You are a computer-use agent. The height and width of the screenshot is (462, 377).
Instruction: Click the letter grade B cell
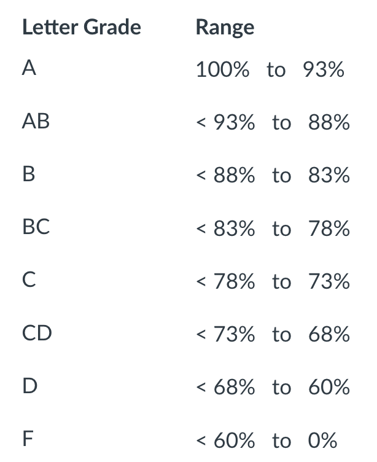28,175
